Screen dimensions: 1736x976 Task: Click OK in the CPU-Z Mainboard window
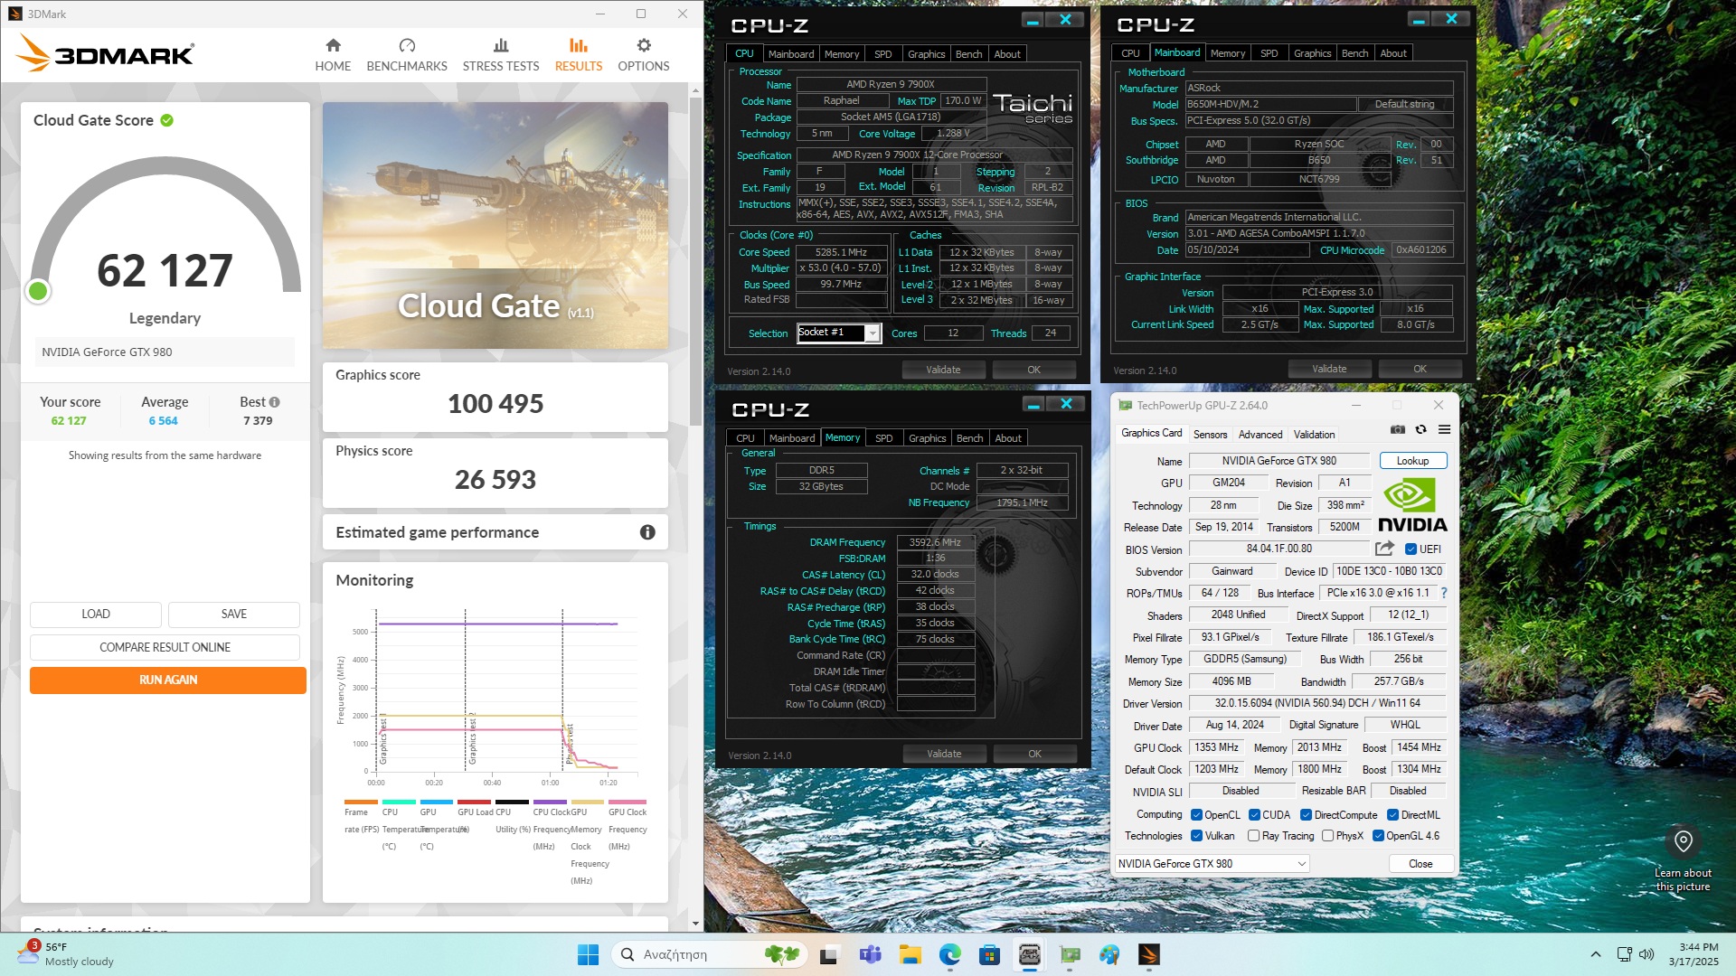click(1420, 369)
